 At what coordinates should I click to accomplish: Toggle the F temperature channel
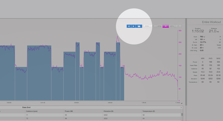click(x=178, y=26)
